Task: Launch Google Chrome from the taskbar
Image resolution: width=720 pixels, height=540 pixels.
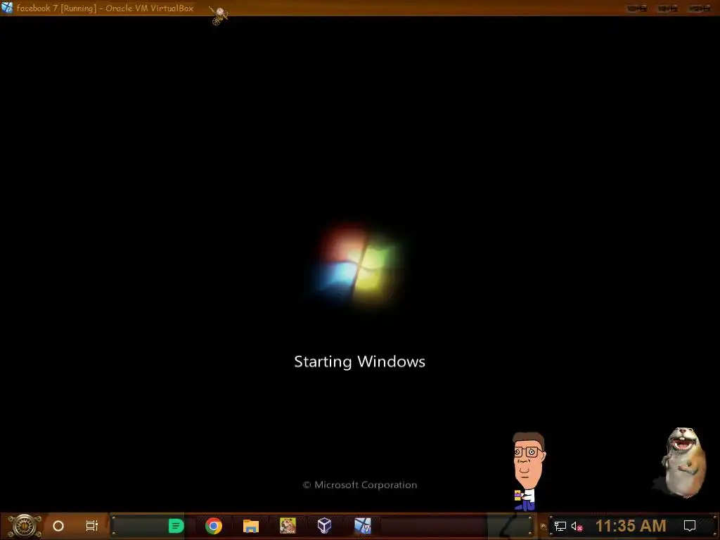Action: point(214,526)
